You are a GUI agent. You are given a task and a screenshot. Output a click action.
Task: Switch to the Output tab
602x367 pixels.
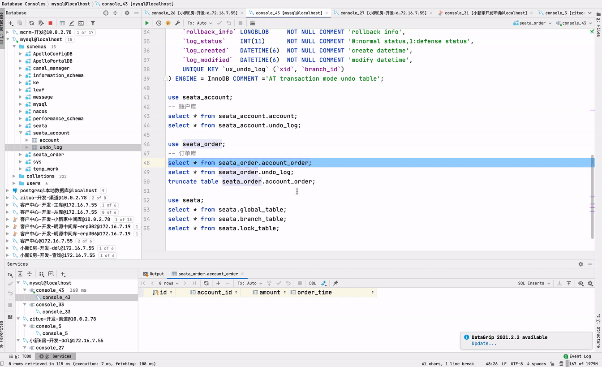pos(153,274)
